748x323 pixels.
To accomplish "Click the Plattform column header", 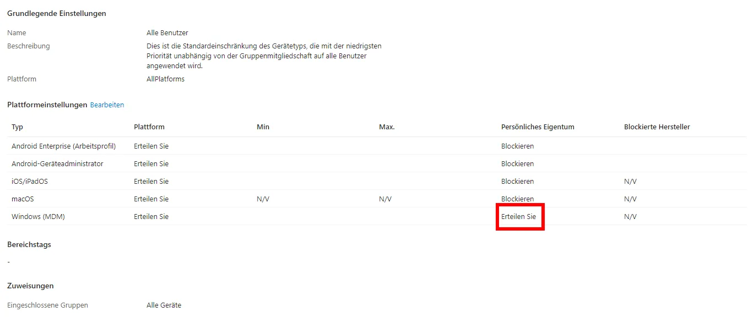I will 149,127.
